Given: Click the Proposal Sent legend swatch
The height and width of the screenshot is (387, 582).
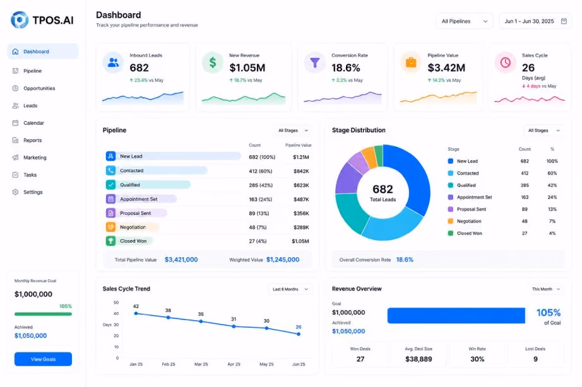Looking at the screenshot, I should (451, 209).
